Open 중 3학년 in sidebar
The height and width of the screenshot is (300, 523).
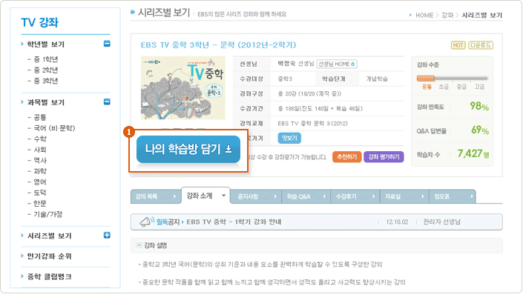tap(46, 81)
